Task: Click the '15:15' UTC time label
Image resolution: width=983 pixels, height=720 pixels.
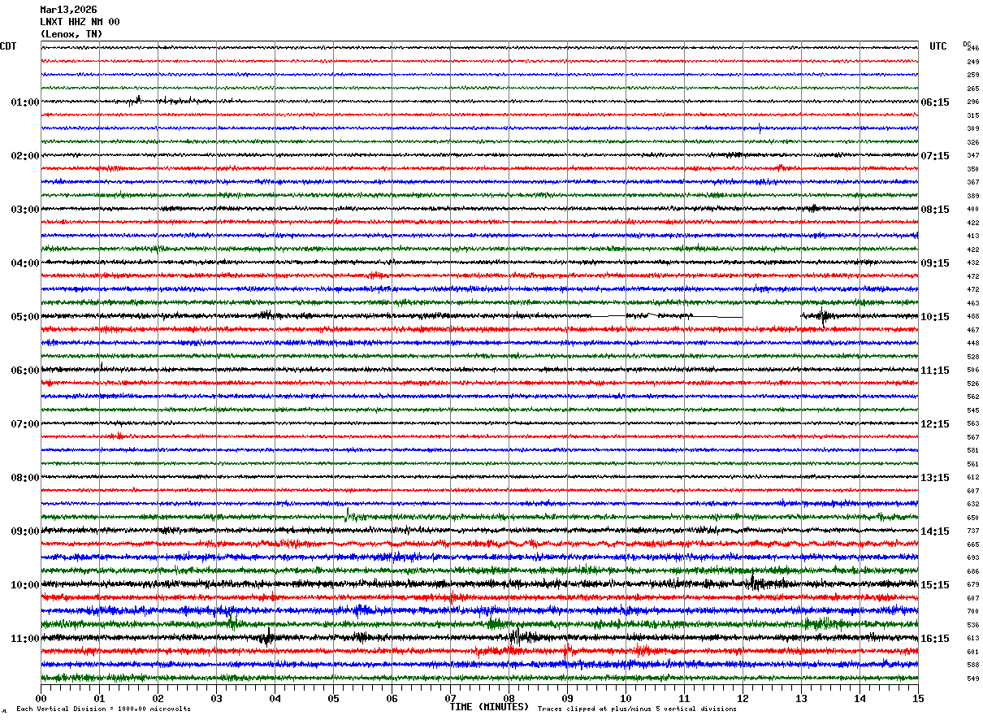Action: [934, 585]
